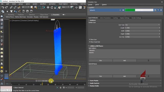Image resolution: width=164 pixels, height=92 pixels.
Task: Click Add under Add Kill Planes
Action: pyautogui.click(x=125, y=76)
